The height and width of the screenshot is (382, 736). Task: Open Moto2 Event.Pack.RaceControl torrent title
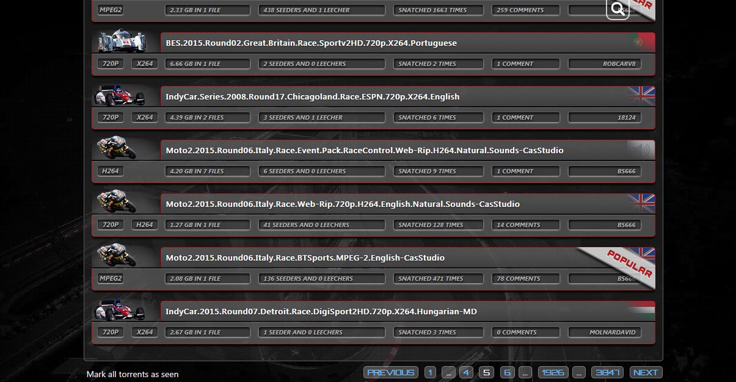pos(364,151)
